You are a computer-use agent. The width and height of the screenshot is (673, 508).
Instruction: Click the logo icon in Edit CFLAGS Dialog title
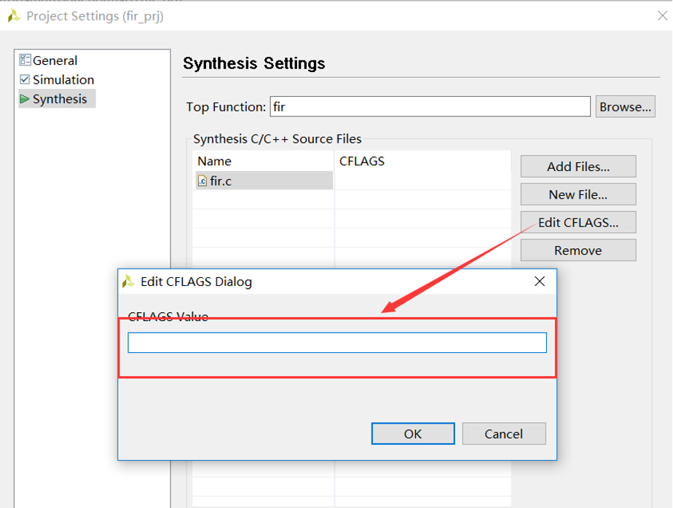(x=128, y=282)
